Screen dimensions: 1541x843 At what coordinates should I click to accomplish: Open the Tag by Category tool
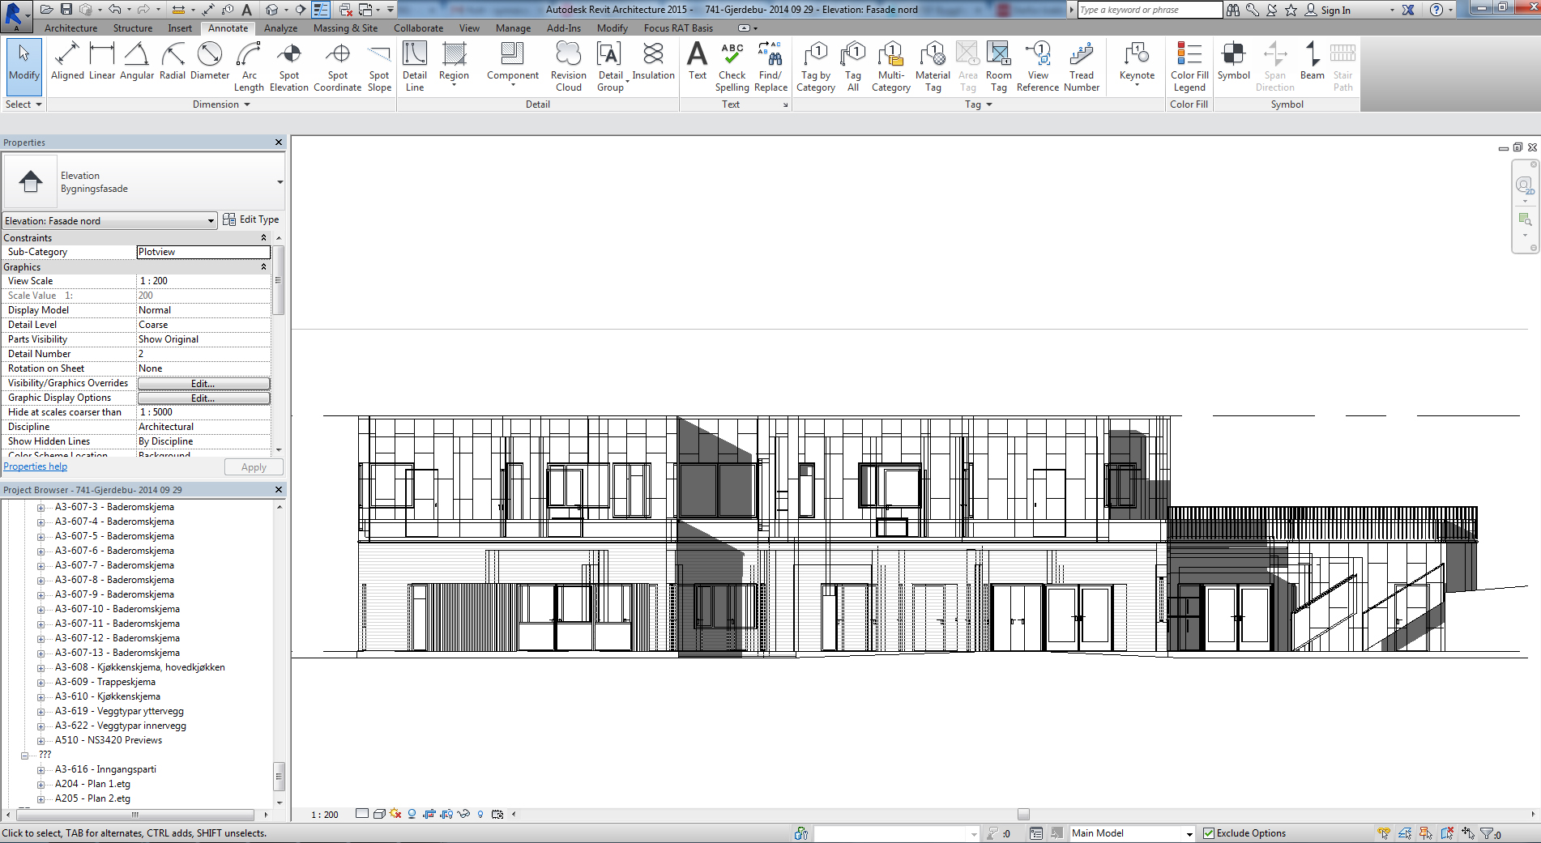(815, 65)
